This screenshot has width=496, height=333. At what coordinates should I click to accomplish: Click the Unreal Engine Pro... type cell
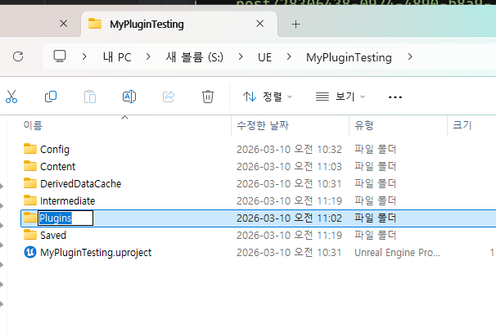pos(397,252)
